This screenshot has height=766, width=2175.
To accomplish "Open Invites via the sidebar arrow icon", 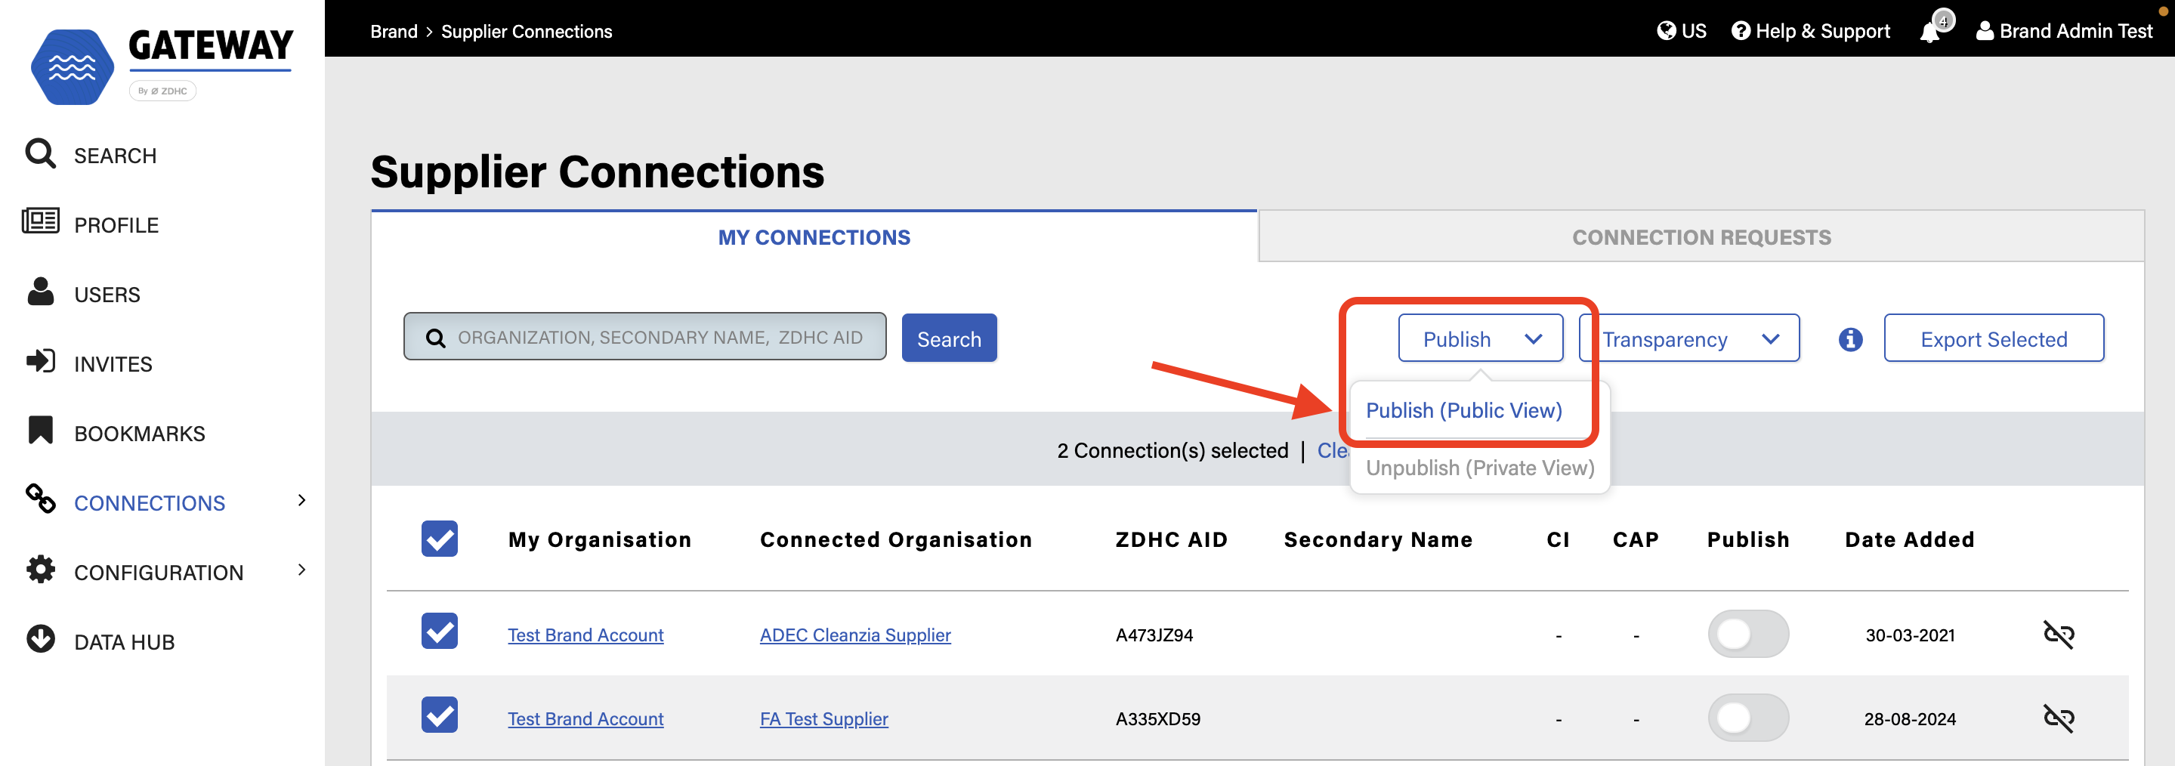I will (41, 361).
